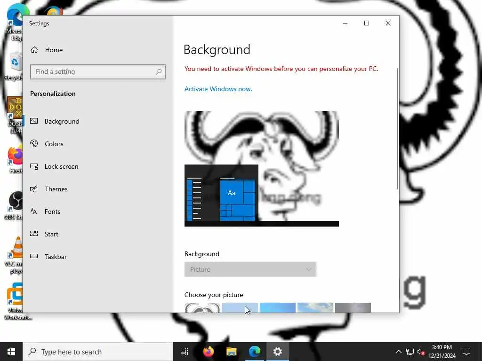Select the Microsoft Edge desktop shortcut

pos(15,22)
